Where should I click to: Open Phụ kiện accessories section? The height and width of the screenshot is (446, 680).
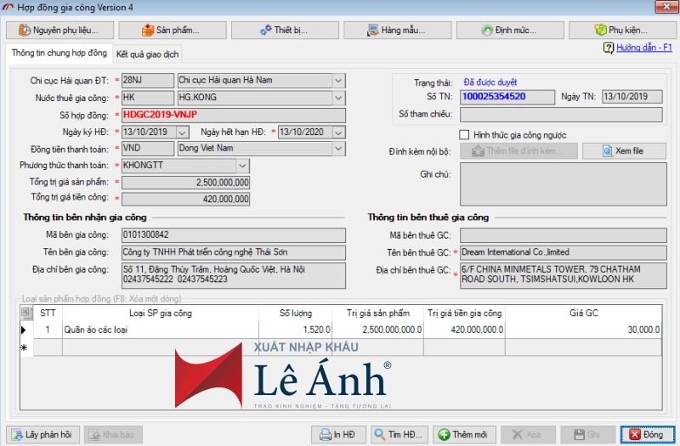click(621, 30)
